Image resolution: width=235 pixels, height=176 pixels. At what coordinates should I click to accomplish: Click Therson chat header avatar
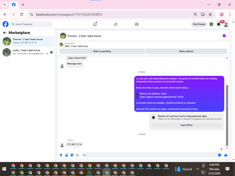coord(63,36)
